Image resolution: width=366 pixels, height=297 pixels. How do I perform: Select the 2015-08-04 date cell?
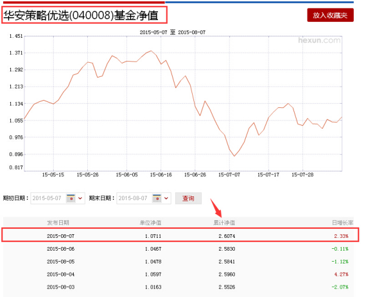tap(60, 274)
